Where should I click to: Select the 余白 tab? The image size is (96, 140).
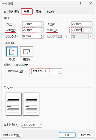pos(27,11)
